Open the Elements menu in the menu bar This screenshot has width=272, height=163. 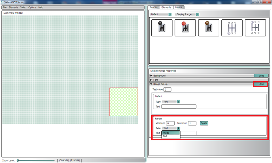pos(13,7)
